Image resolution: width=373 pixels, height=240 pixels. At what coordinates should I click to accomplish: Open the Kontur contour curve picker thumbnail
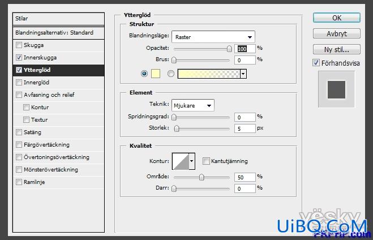[x=181, y=161]
